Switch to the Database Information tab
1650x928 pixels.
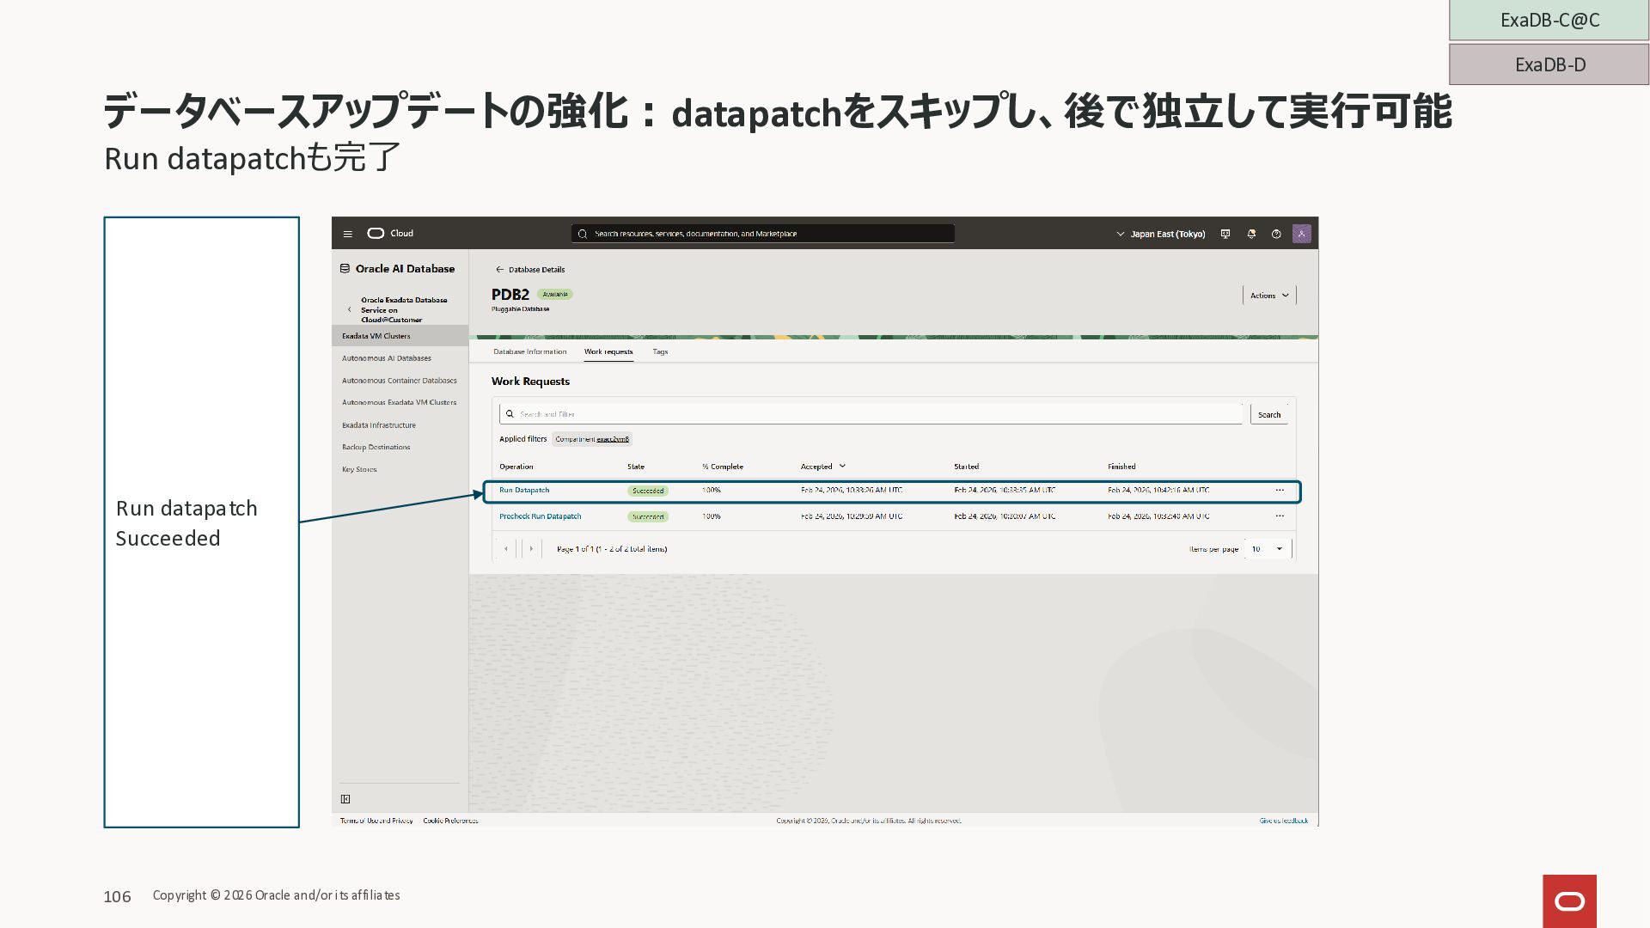[529, 351]
